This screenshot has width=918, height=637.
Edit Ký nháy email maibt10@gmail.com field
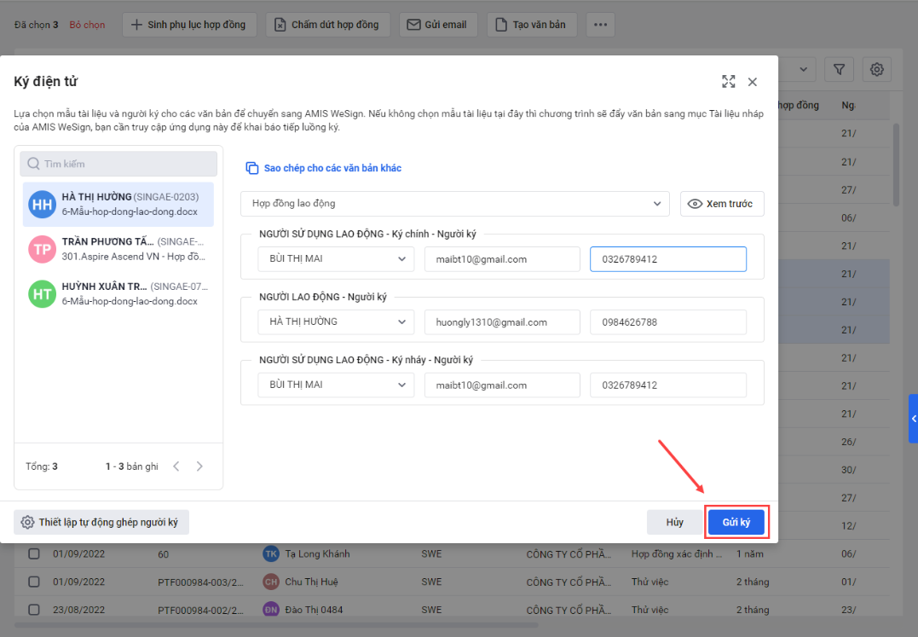click(502, 385)
